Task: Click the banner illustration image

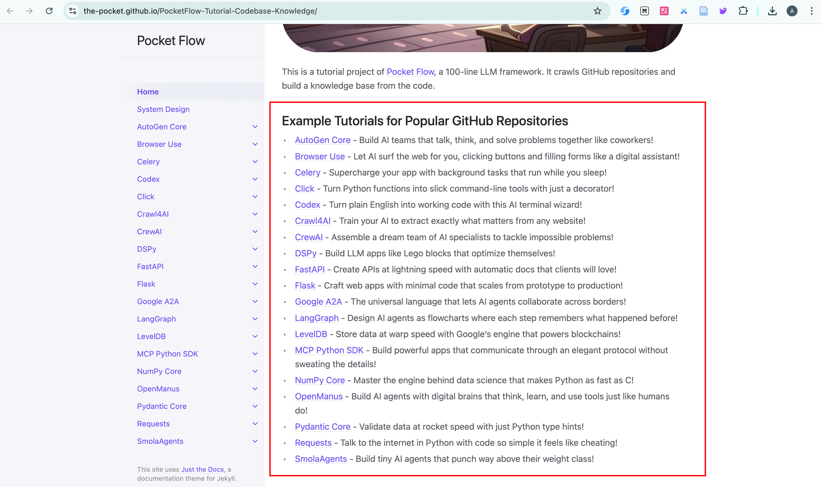Action: 483,38
